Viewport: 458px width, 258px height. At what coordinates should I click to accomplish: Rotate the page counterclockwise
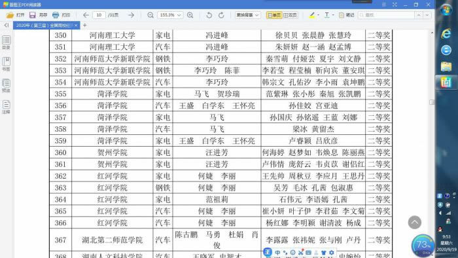click(209, 15)
